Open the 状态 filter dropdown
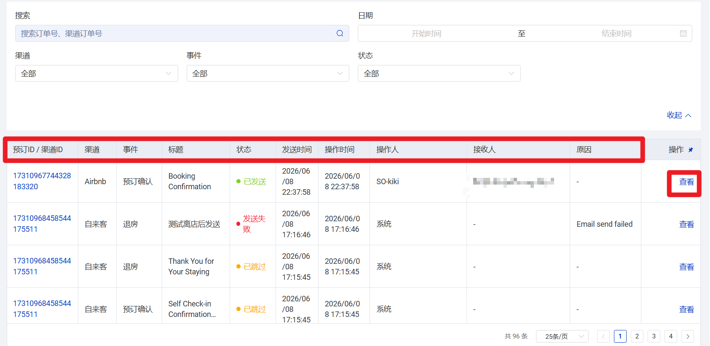 [439, 73]
